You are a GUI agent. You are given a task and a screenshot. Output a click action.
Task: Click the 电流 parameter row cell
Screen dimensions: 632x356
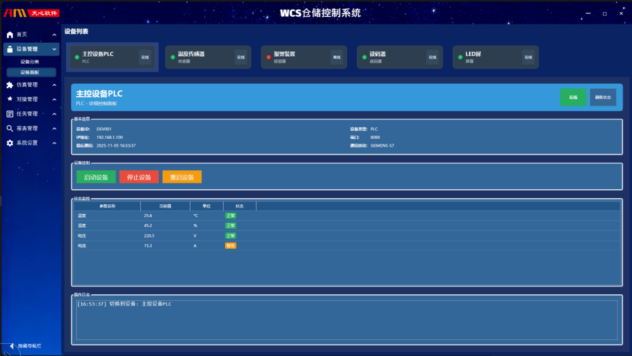click(x=82, y=246)
